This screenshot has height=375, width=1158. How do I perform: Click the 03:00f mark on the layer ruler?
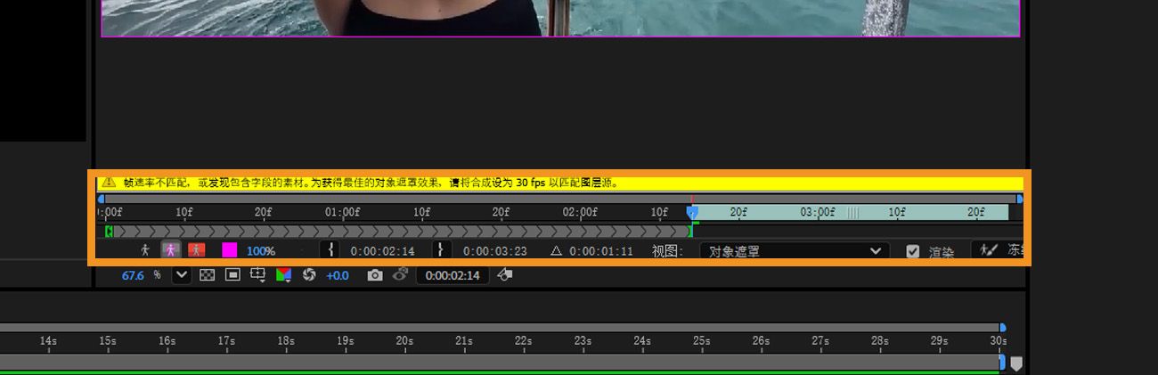pyautogui.click(x=818, y=212)
